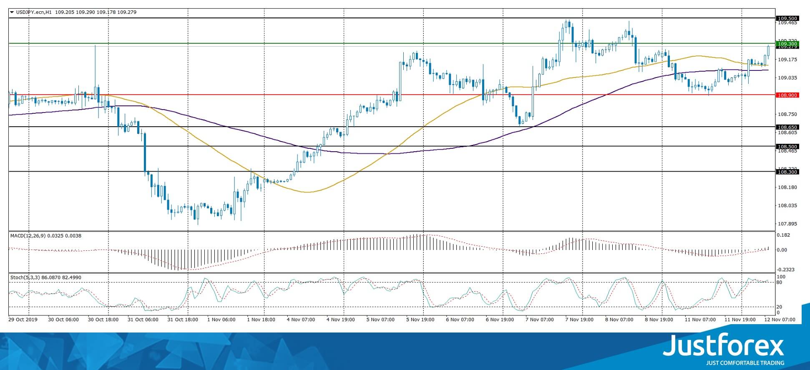
Task: Click the "4 Nov 19:00" time label
Action: [x=340, y=320]
